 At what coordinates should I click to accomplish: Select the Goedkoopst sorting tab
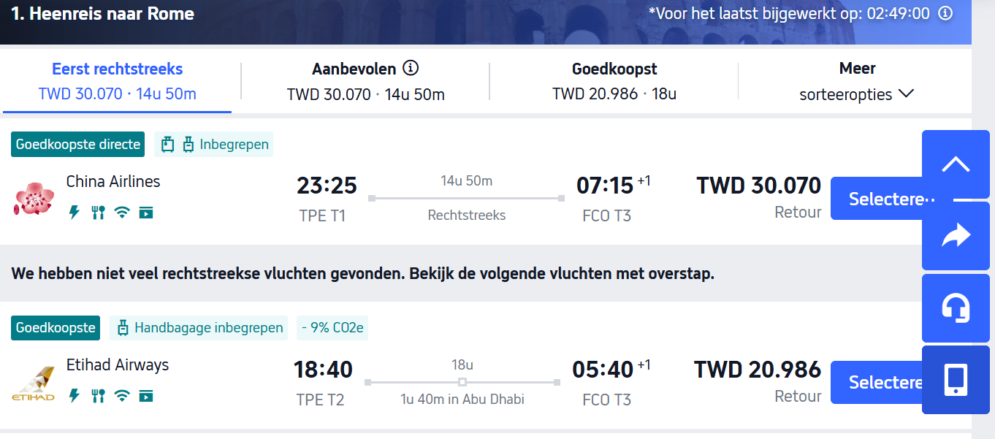point(614,81)
